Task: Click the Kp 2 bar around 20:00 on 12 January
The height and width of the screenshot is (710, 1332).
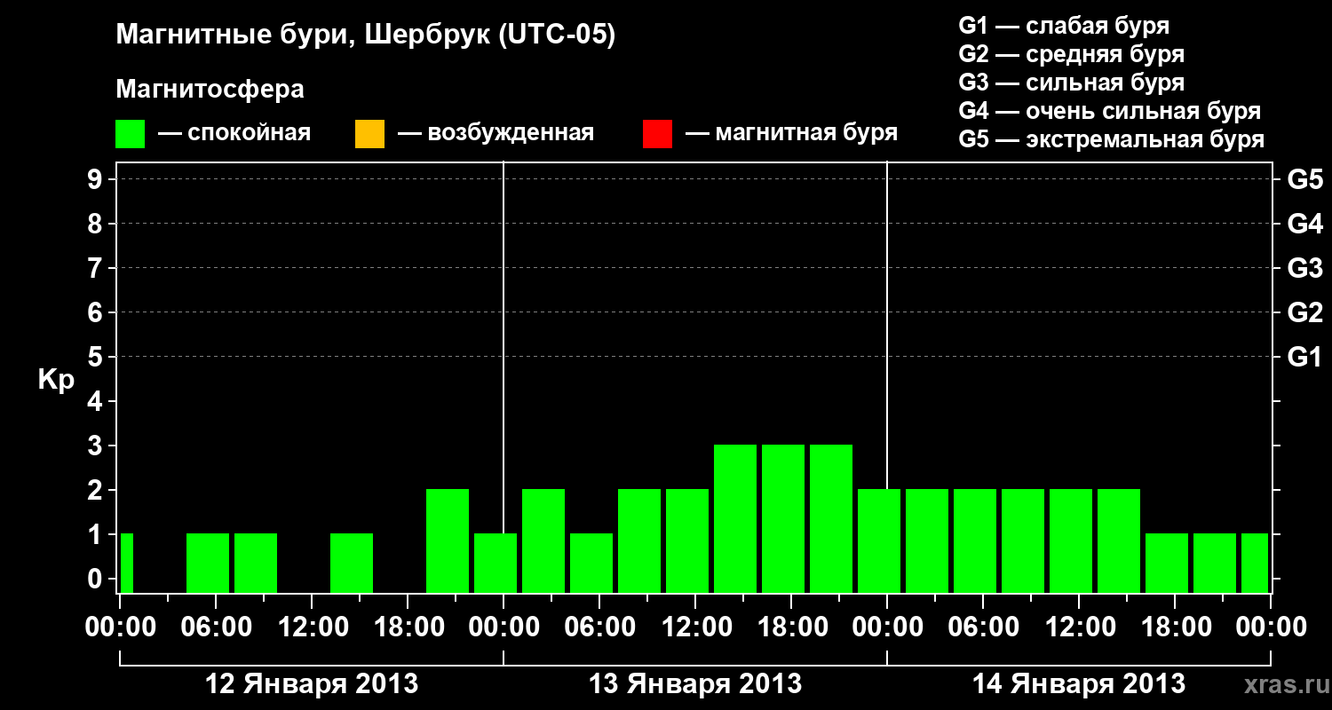Action: [448, 540]
